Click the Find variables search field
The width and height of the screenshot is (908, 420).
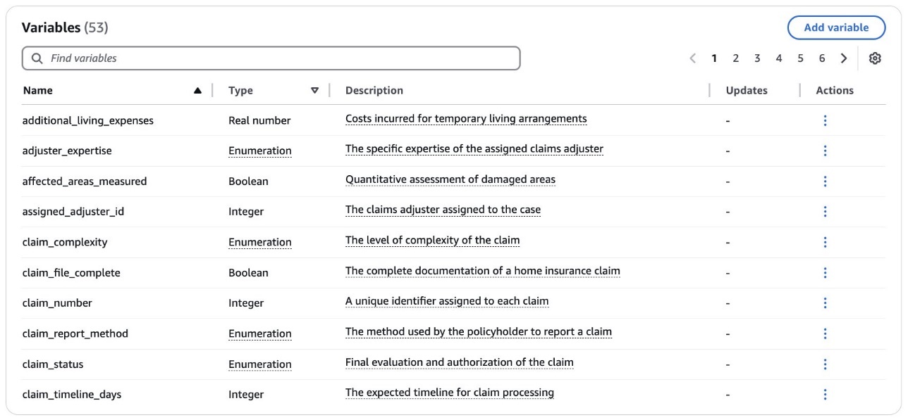211,58
